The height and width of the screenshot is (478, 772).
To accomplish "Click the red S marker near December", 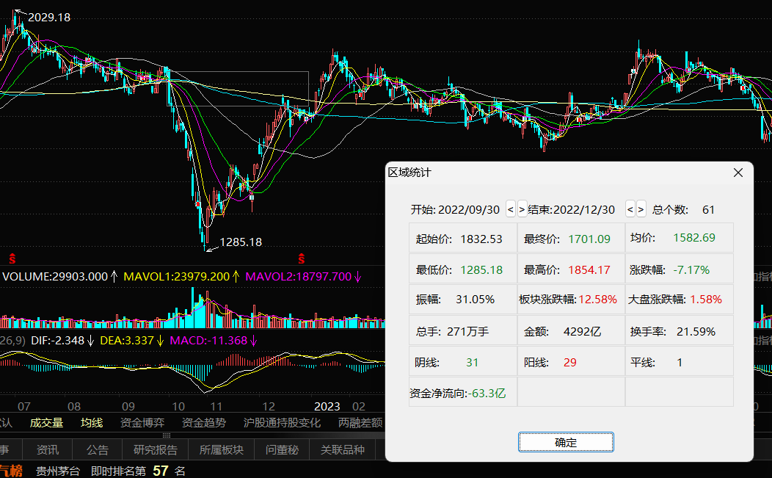I will pos(301,258).
